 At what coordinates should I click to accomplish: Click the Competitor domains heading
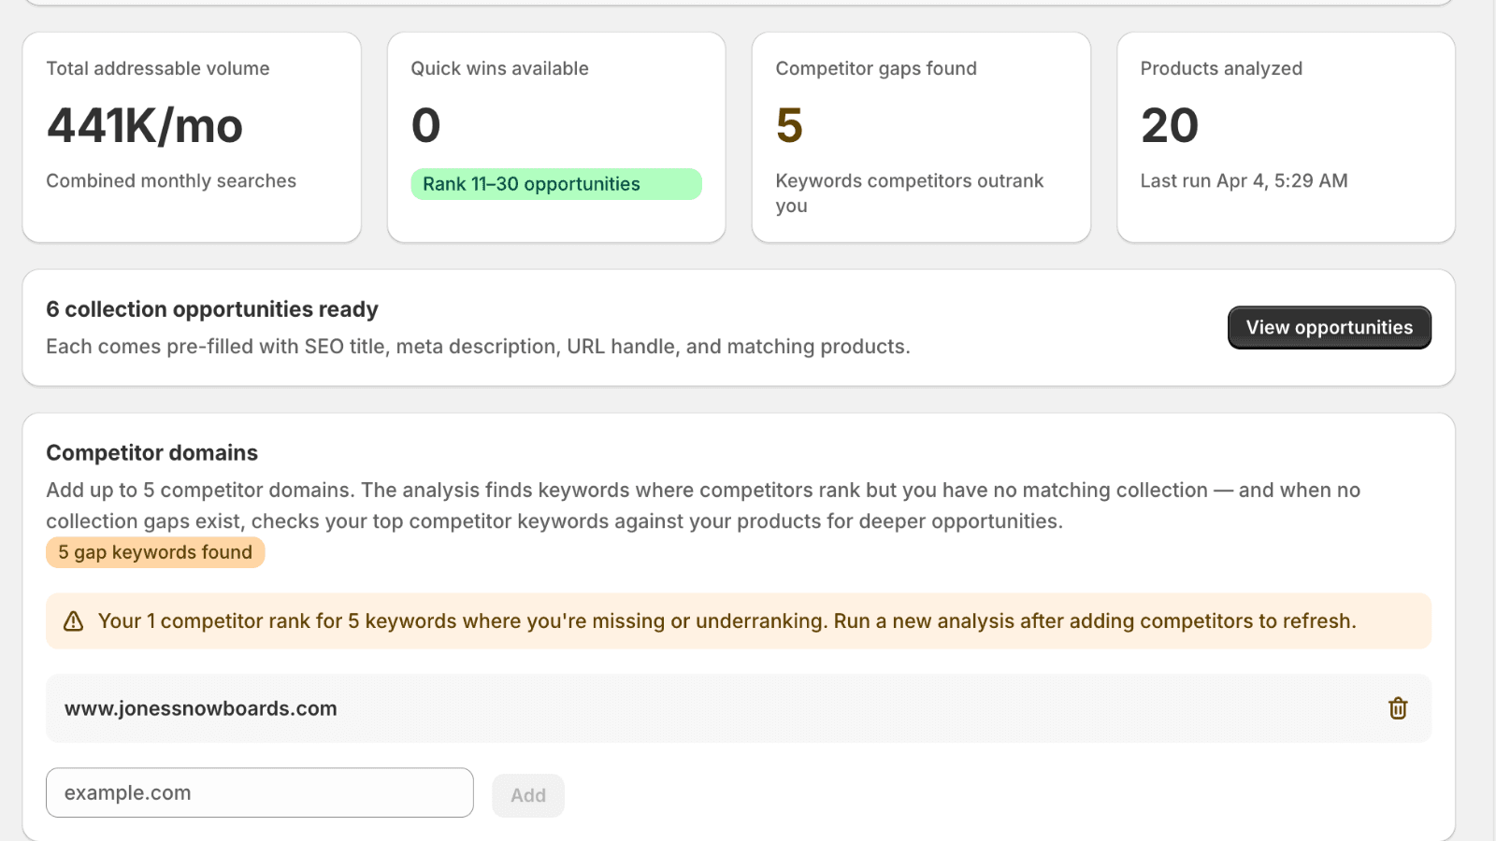[x=151, y=453]
